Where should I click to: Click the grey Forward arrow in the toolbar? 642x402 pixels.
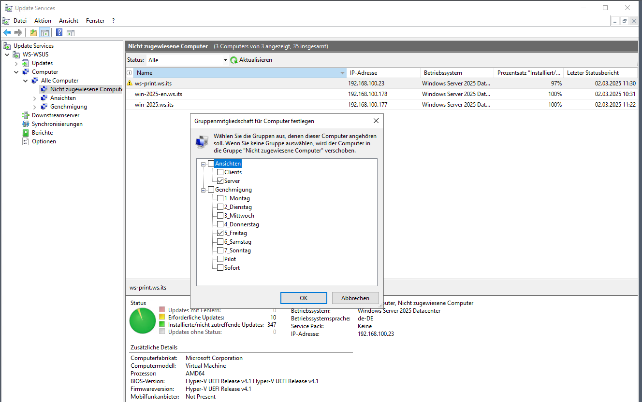point(18,33)
